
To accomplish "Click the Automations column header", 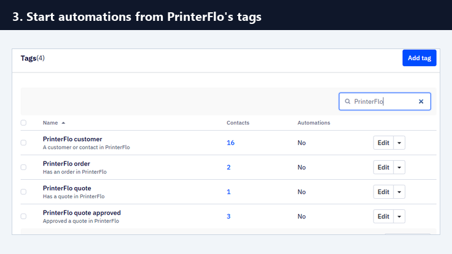I will click(314, 123).
